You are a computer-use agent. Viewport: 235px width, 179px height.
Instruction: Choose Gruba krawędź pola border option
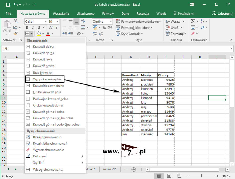(55, 92)
